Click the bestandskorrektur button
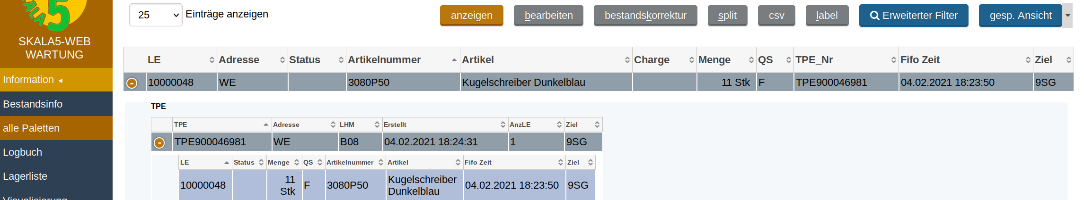Image resolution: width=1084 pixels, height=200 pixels. (x=645, y=16)
